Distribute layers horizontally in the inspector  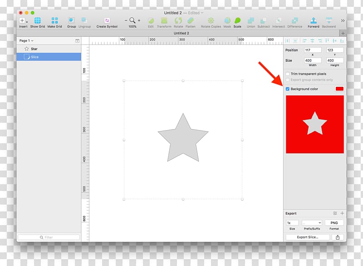(x=288, y=41)
